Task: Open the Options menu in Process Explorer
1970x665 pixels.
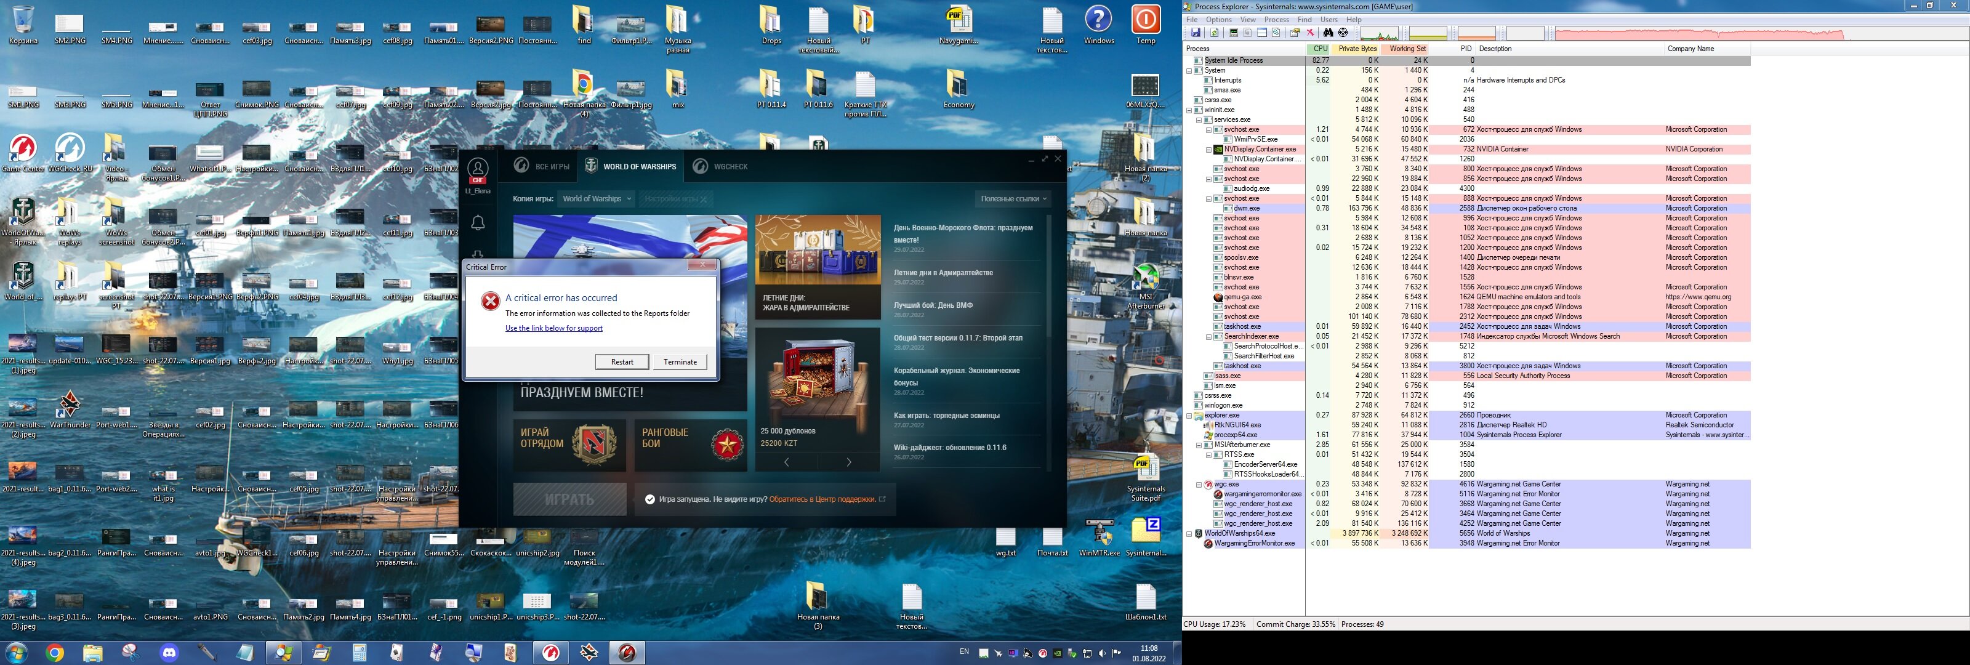Action: click(1218, 20)
